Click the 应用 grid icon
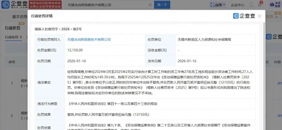This screenshot has width=282, height=130. click(213, 5)
